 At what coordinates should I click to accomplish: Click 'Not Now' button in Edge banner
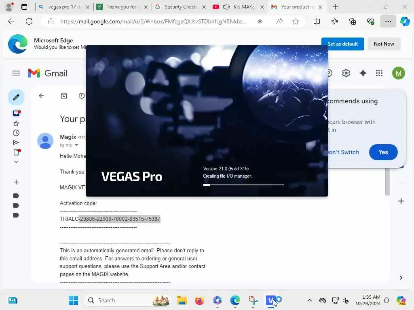pyautogui.click(x=384, y=44)
